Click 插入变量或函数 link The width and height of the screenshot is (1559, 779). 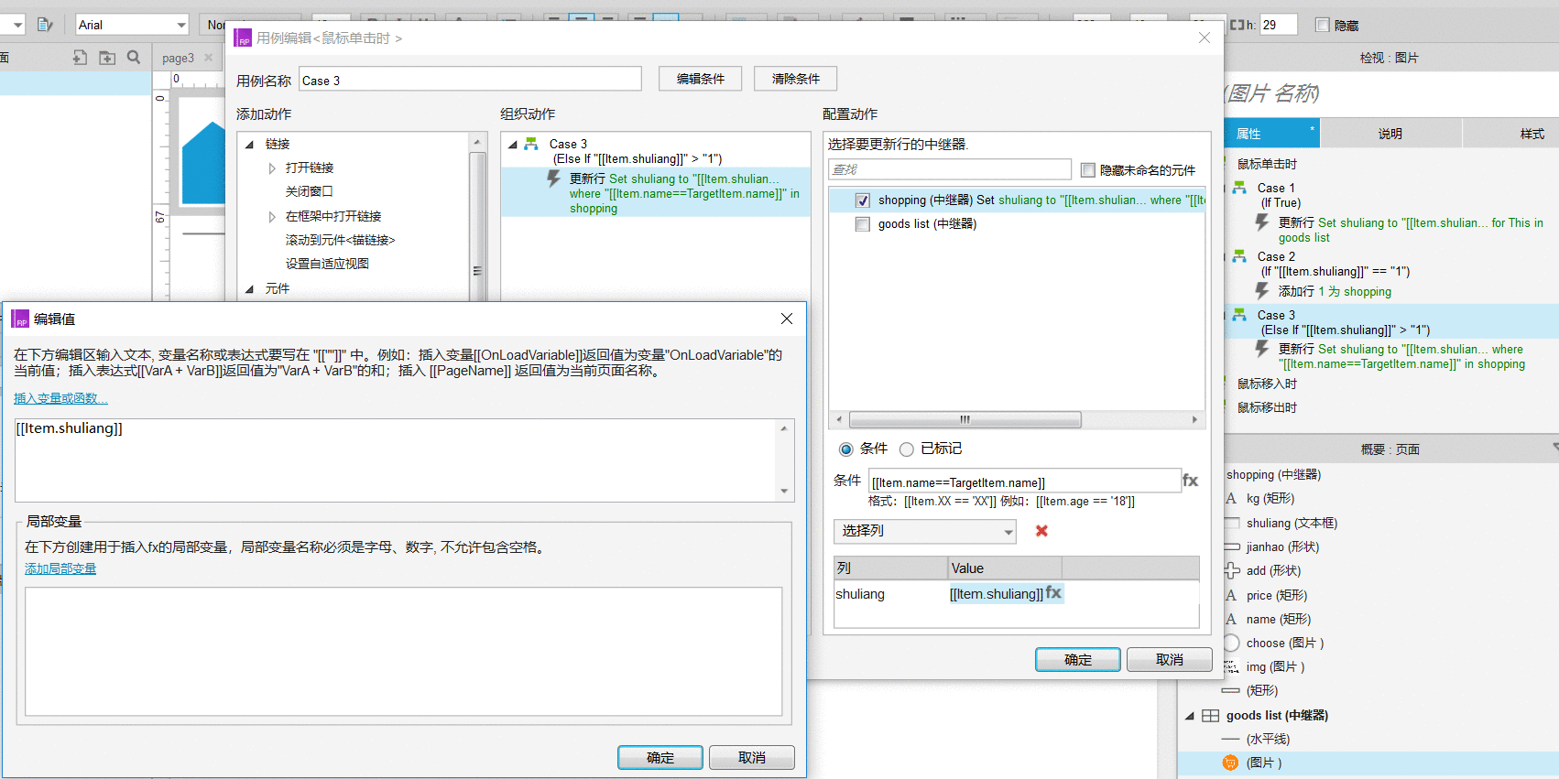pyautogui.click(x=60, y=398)
